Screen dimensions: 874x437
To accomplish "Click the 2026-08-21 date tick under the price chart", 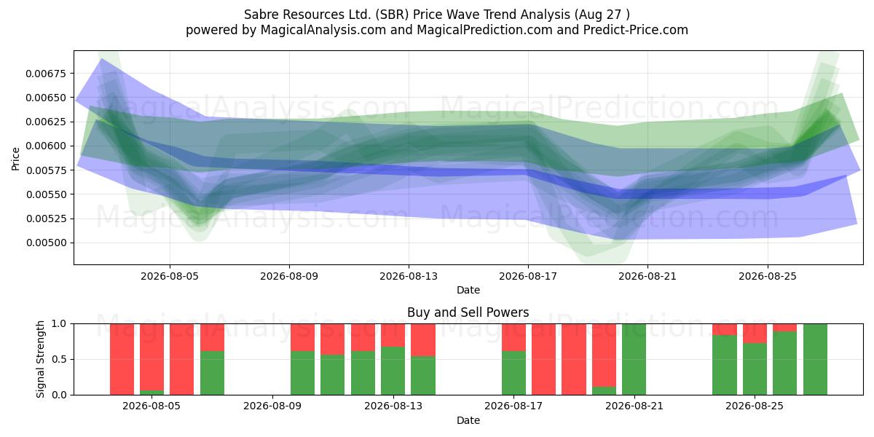I will click(647, 276).
